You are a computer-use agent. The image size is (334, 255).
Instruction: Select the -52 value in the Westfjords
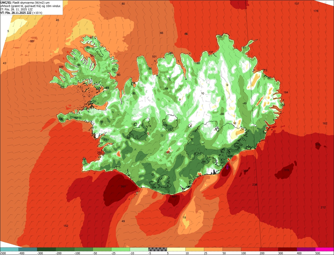(113, 69)
